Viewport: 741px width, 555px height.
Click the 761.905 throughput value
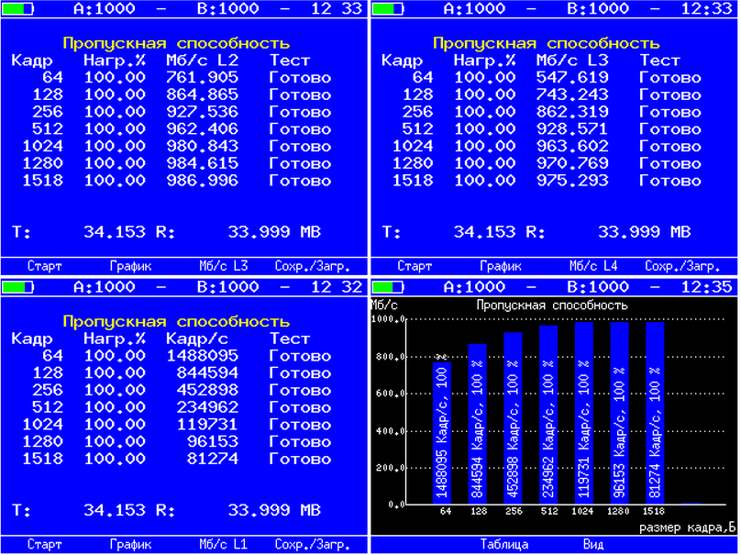click(203, 78)
